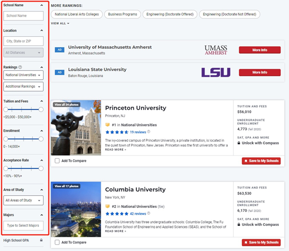289x251 pixels.
Task: Click READ MORE under Princeton description
Action: [115, 150]
